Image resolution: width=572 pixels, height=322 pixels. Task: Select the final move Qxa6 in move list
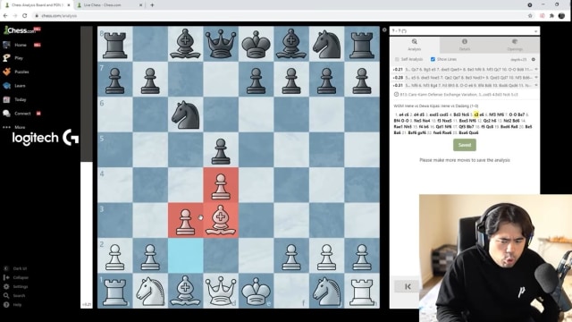pos(473,133)
